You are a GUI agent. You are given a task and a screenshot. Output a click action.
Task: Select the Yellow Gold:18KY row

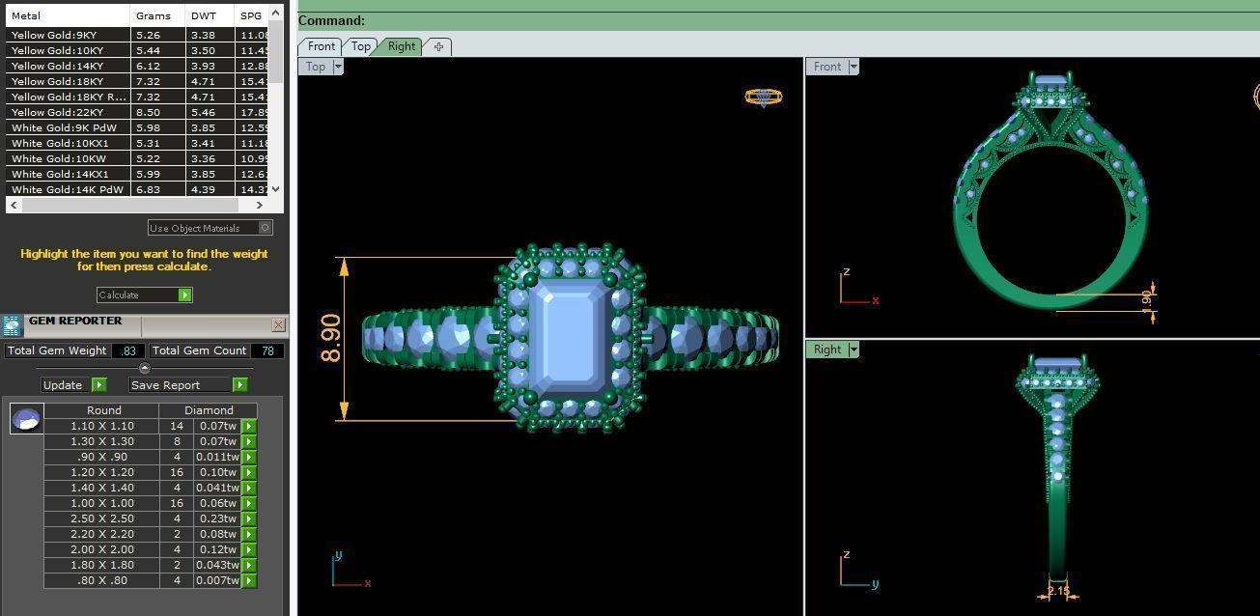coord(137,81)
